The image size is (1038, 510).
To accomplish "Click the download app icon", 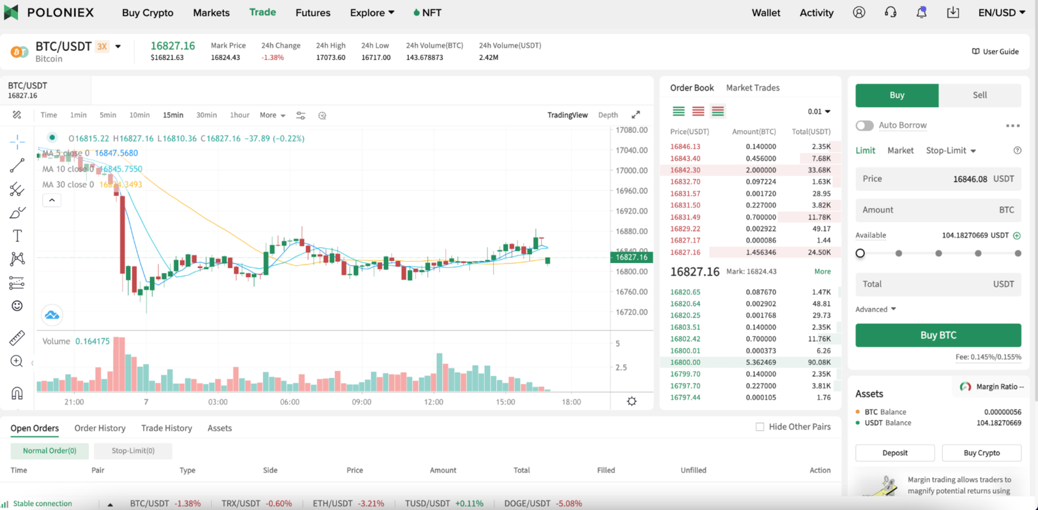I will click(x=953, y=12).
